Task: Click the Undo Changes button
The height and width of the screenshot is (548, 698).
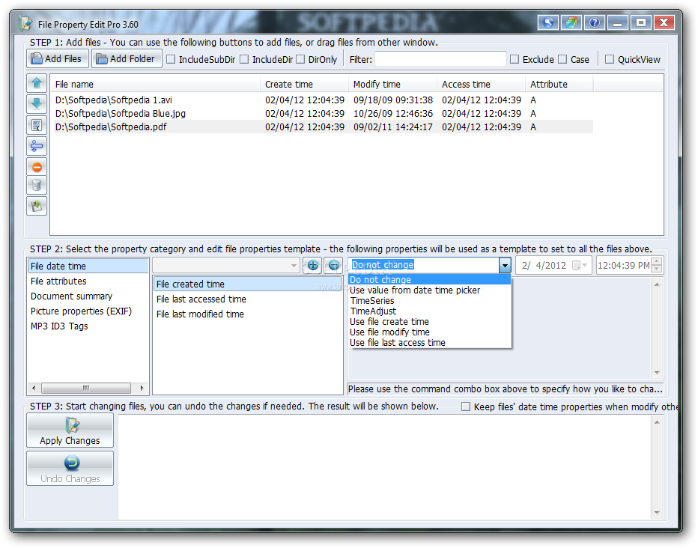Action: tap(70, 469)
